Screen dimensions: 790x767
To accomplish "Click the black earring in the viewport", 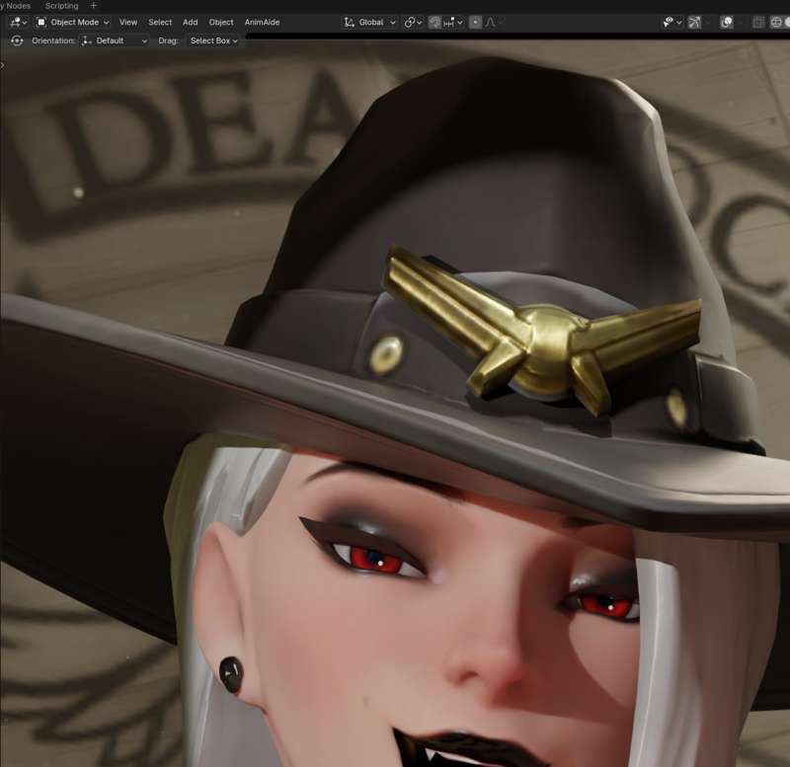I will click(231, 674).
